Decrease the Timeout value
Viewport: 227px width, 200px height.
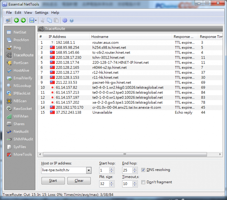(x=135, y=185)
